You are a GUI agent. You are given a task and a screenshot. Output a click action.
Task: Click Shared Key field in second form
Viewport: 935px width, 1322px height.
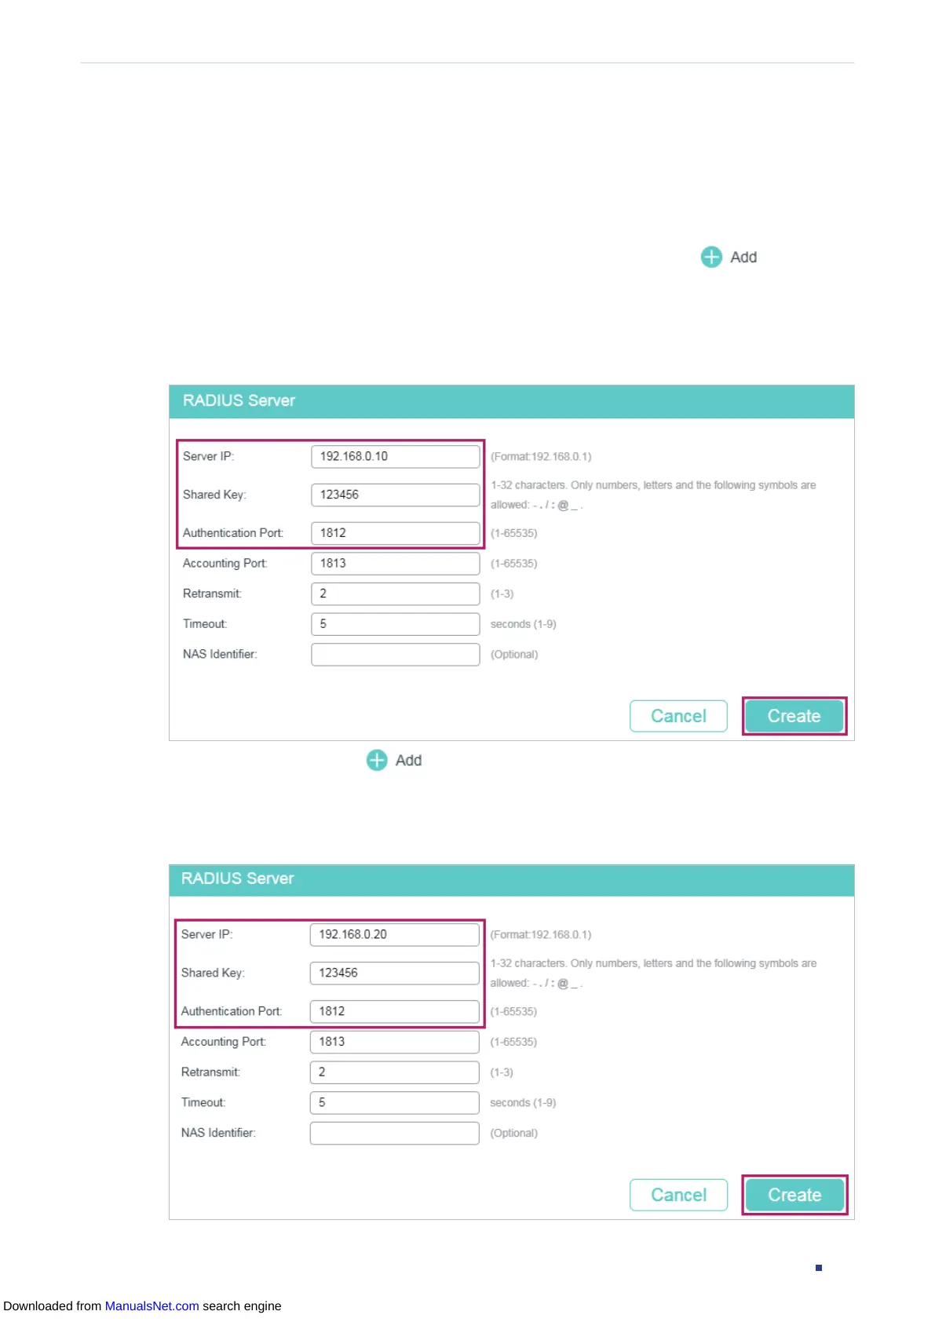pos(394,973)
